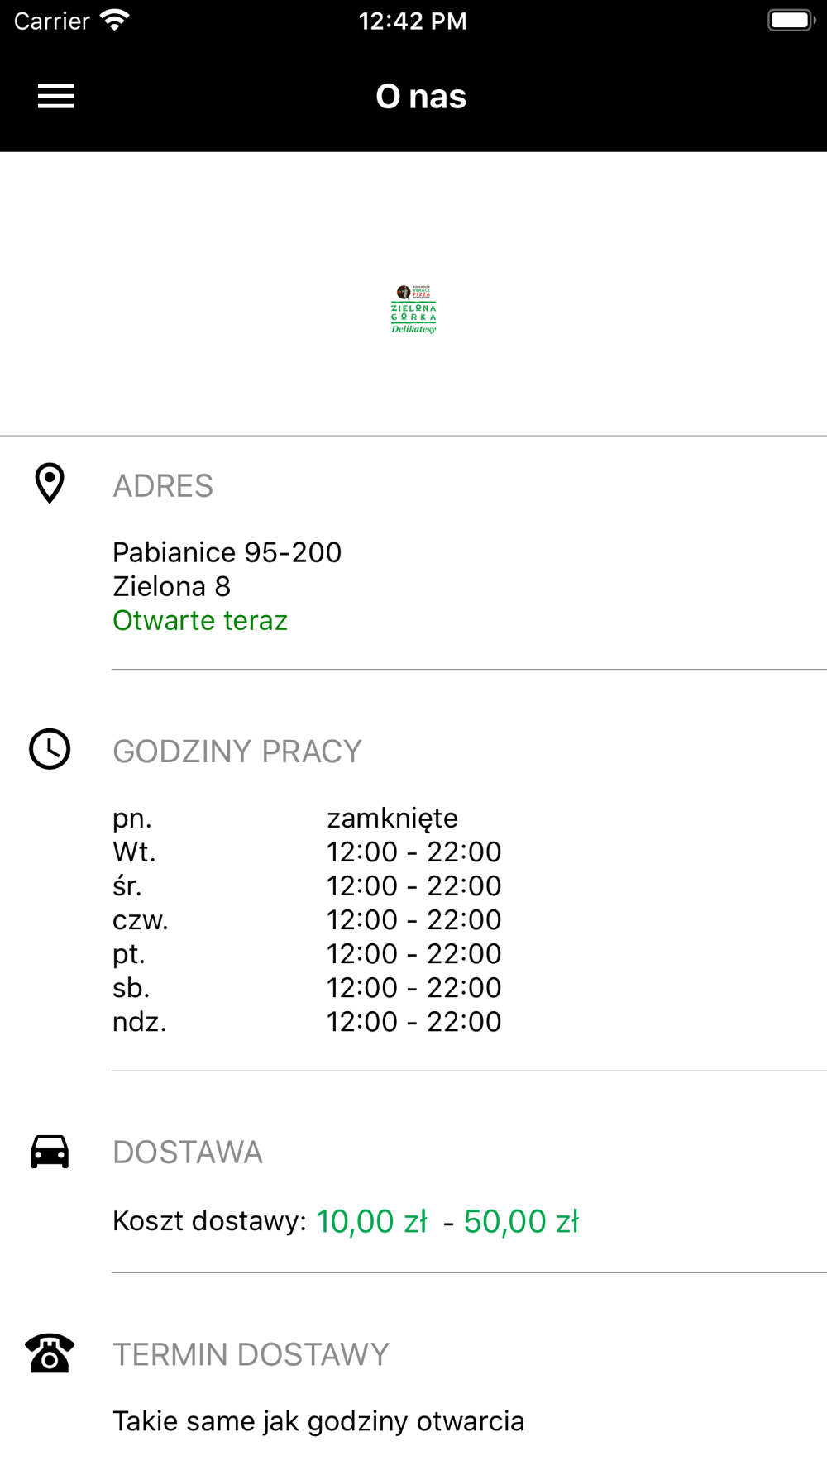
Task: Tap the 10,00 zł minimum delivery cost
Action: pos(371,1221)
